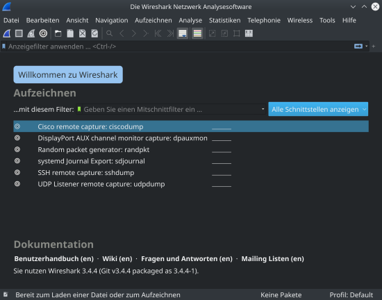Open the Analyse menu

click(190, 20)
